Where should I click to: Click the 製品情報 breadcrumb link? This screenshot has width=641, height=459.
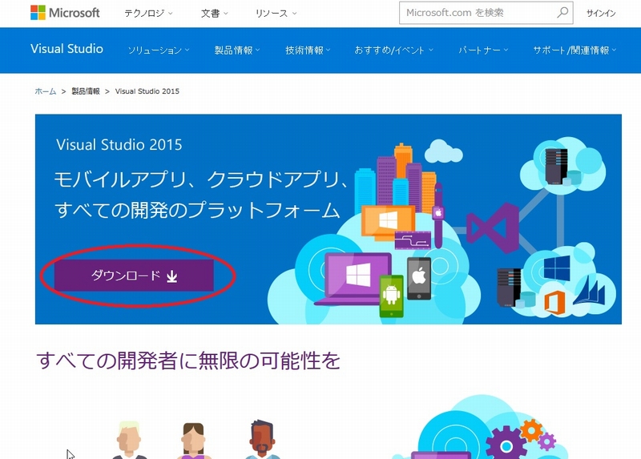coord(86,91)
